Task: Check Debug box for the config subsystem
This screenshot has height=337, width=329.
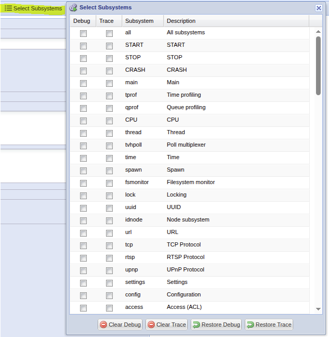Action: [x=83, y=295]
